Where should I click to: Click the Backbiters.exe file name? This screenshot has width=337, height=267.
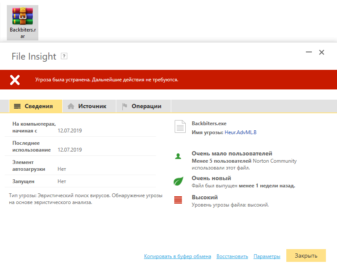209,123
